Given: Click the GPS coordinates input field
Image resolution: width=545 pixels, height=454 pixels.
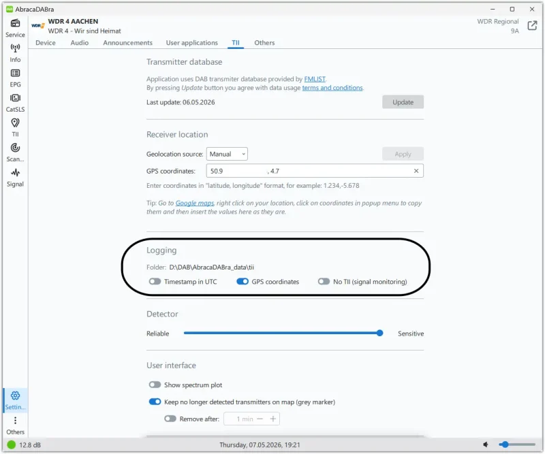Looking at the screenshot, I should (315, 171).
